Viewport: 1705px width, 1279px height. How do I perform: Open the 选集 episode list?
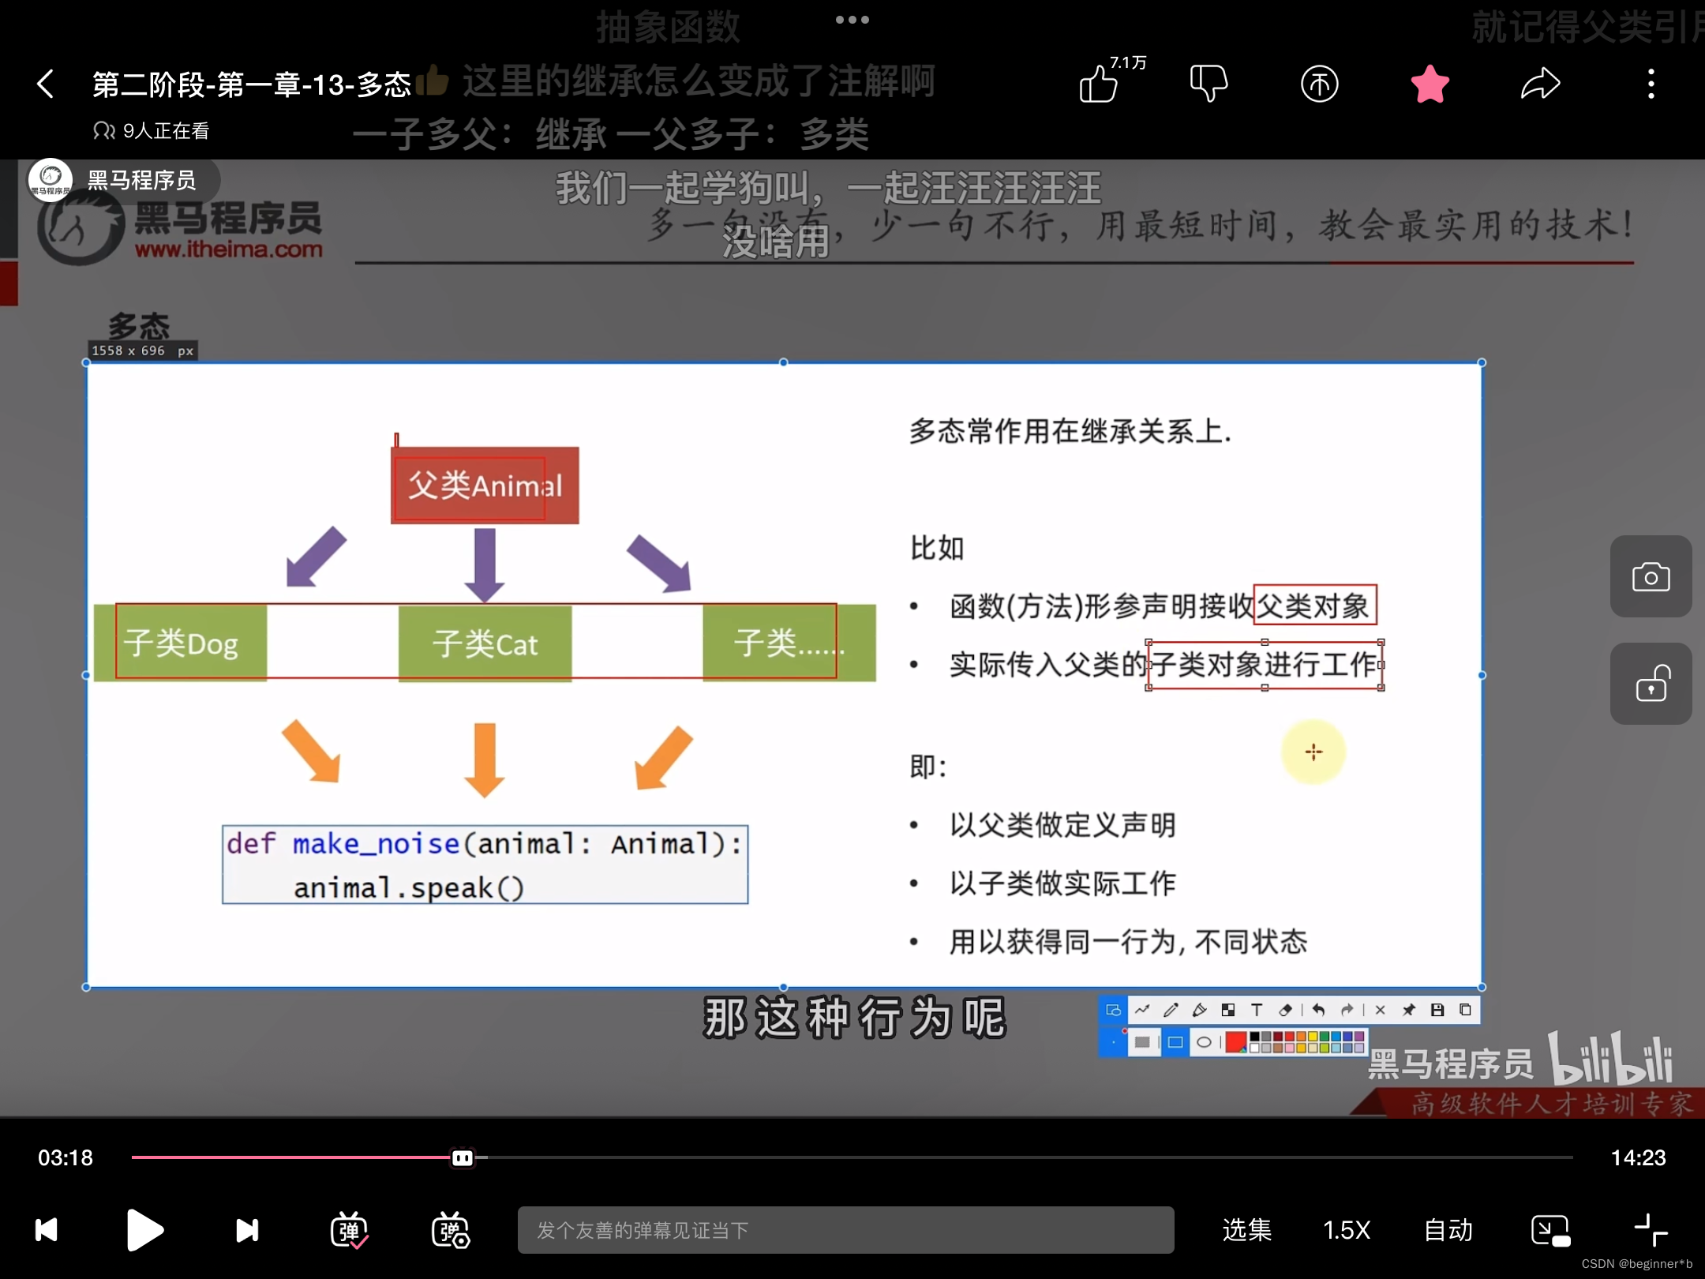click(1246, 1229)
